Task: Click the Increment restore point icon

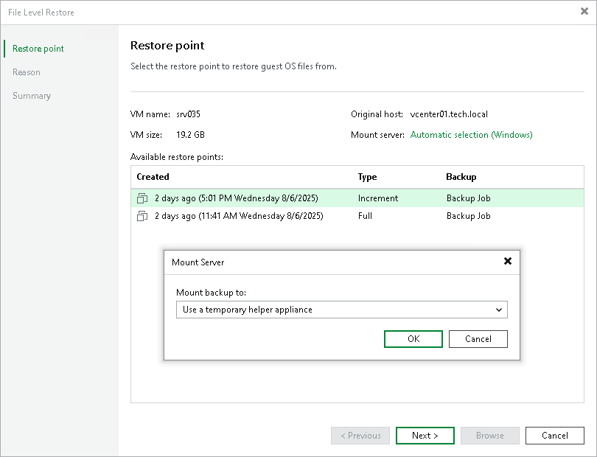Action: [142, 198]
